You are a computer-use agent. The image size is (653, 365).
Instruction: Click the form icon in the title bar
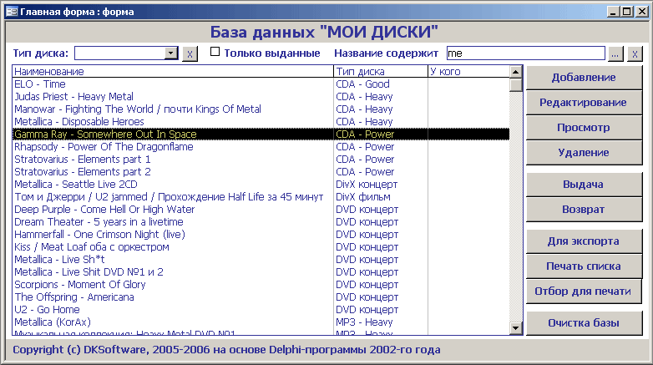coord(11,12)
